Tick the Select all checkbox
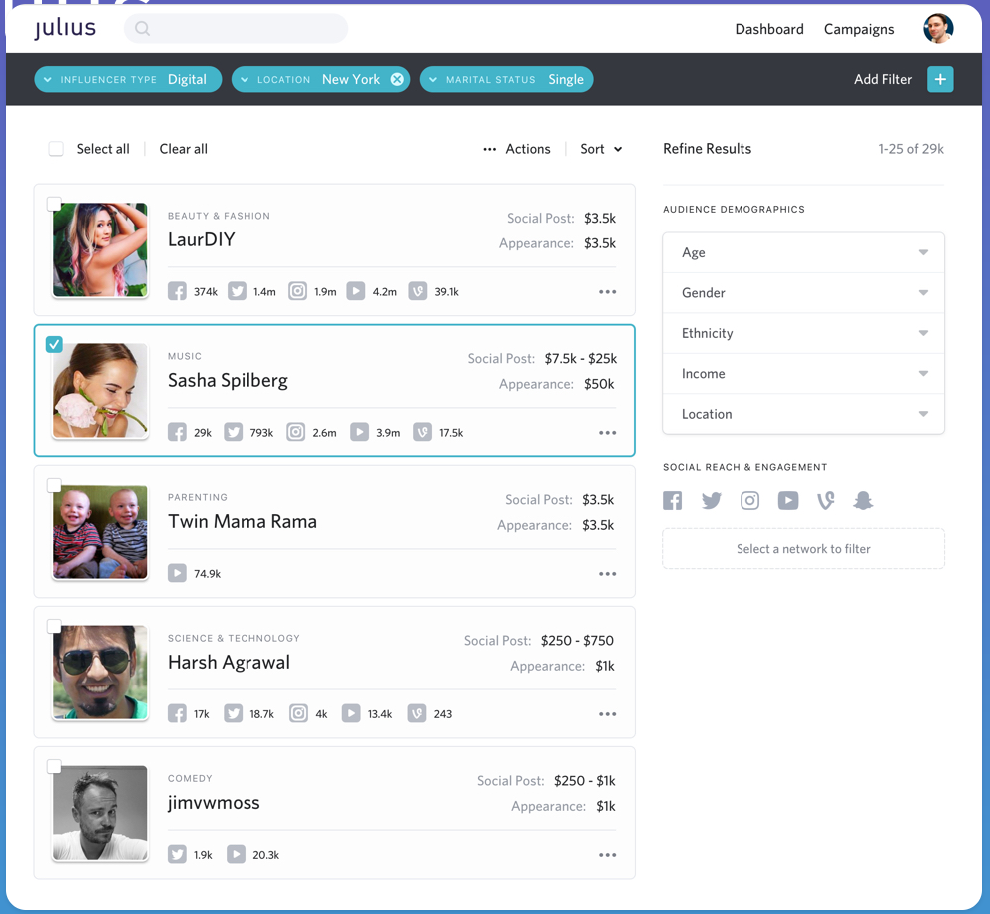The height and width of the screenshot is (914, 990). point(56,149)
